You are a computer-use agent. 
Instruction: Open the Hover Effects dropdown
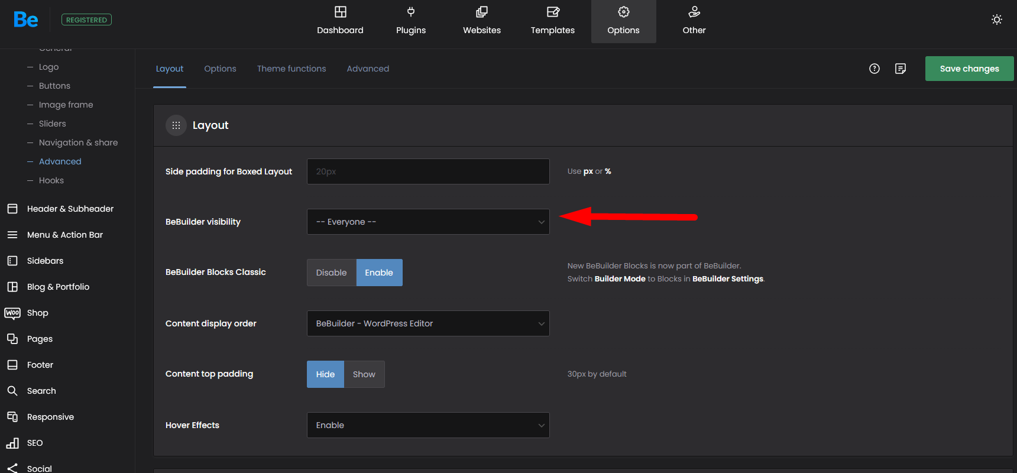428,425
